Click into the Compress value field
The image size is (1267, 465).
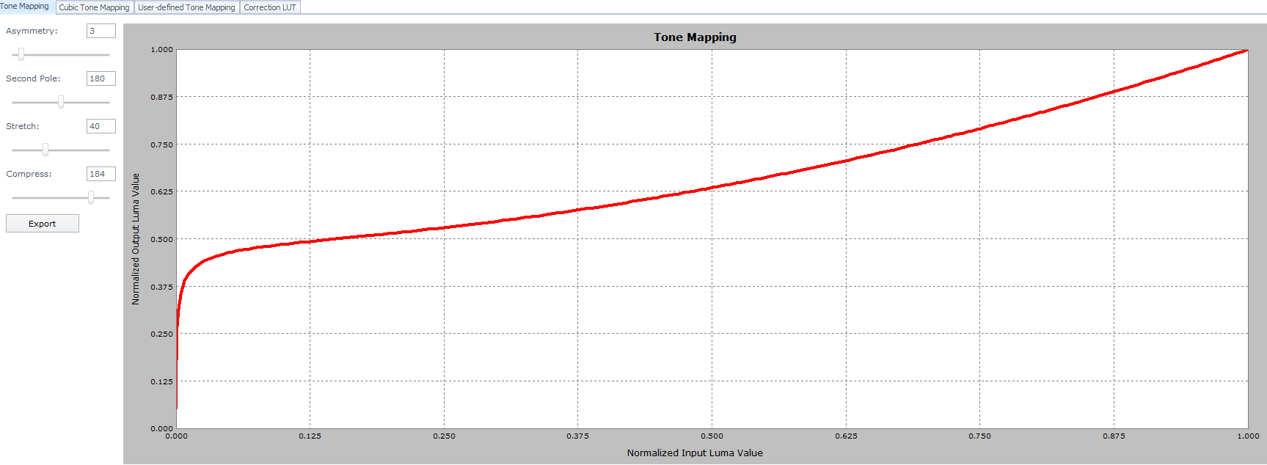tap(101, 174)
